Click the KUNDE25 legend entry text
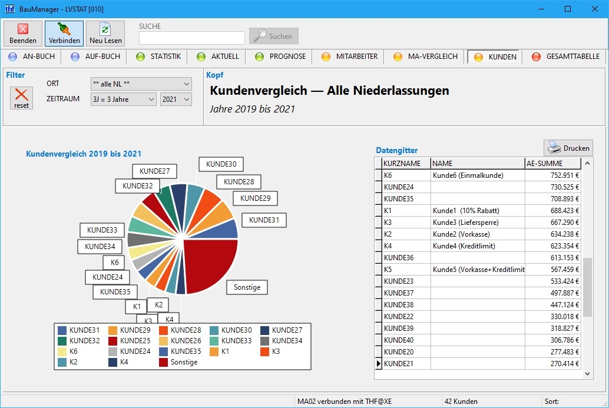 135,341
